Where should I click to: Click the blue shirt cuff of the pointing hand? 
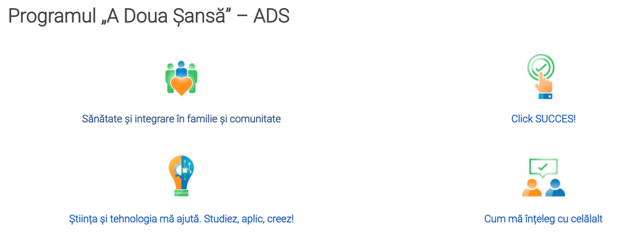pyautogui.click(x=545, y=96)
